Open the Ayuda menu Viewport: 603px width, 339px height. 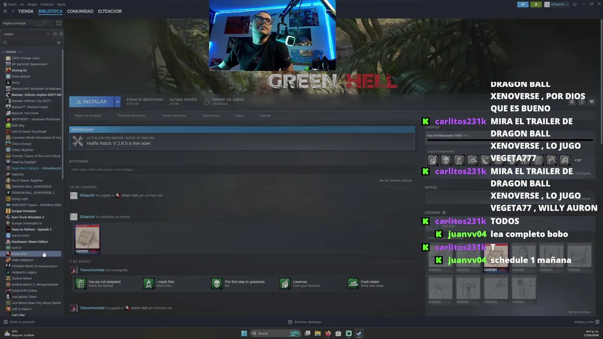(61, 4)
